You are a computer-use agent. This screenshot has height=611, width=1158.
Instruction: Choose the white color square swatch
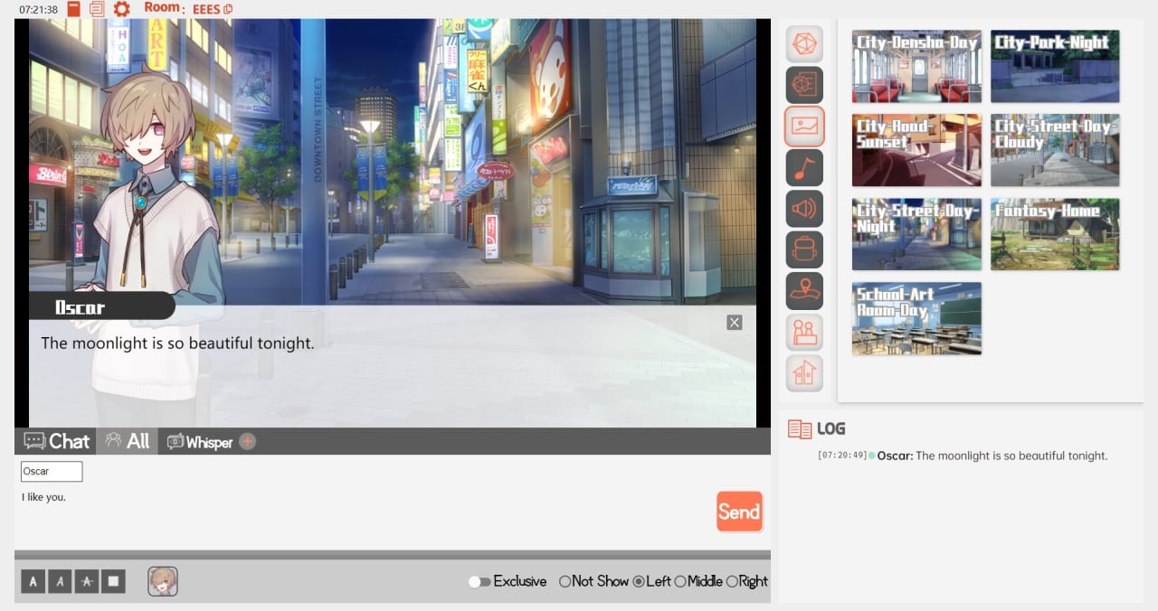[x=113, y=581]
